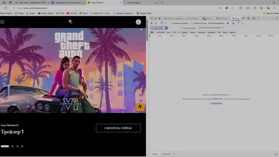Screen dimensions: 279x157
Task: Select the Network tab in DevTools
Action: click(236, 18)
